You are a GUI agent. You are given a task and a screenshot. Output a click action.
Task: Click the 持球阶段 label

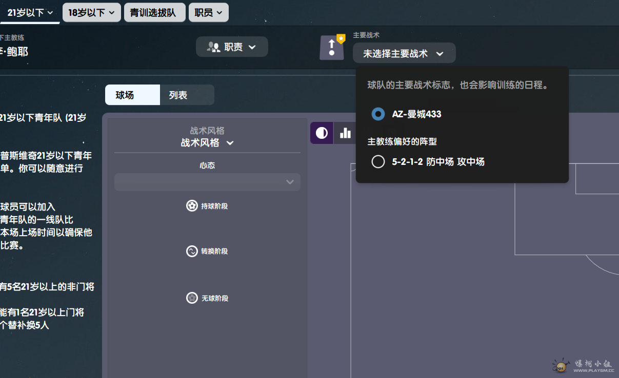click(214, 206)
